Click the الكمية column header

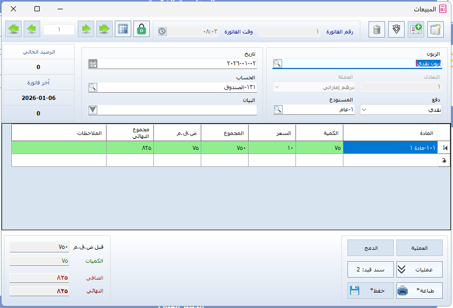[x=319, y=133]
